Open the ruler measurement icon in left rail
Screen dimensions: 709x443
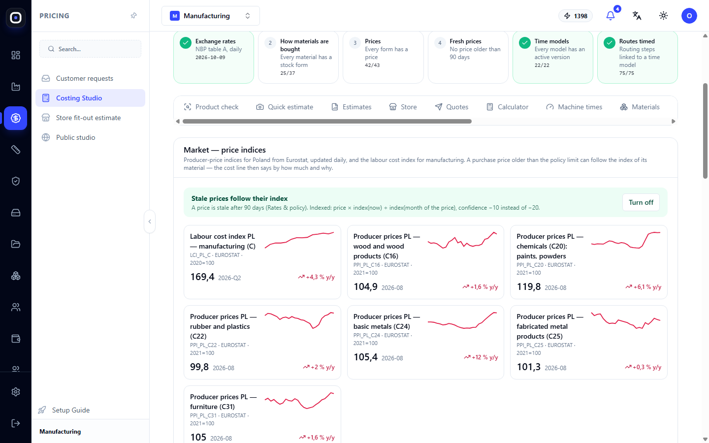(x=16, y=150)
